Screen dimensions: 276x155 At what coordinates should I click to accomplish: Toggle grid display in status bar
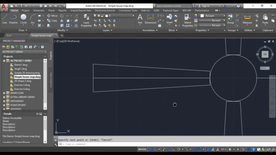151,149
